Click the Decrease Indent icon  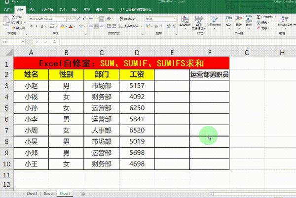(x=109, y=26)
